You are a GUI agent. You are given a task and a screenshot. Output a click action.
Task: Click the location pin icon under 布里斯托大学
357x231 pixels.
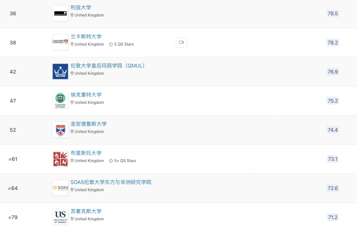point(72,161)
